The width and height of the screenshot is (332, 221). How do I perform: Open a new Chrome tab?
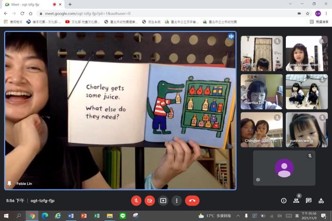click(x=70, y=4)
